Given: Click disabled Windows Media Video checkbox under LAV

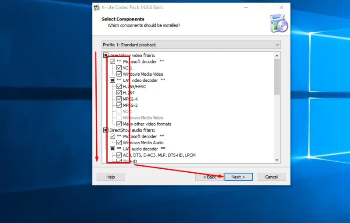Looking at the screenshot, I should 119,118.
